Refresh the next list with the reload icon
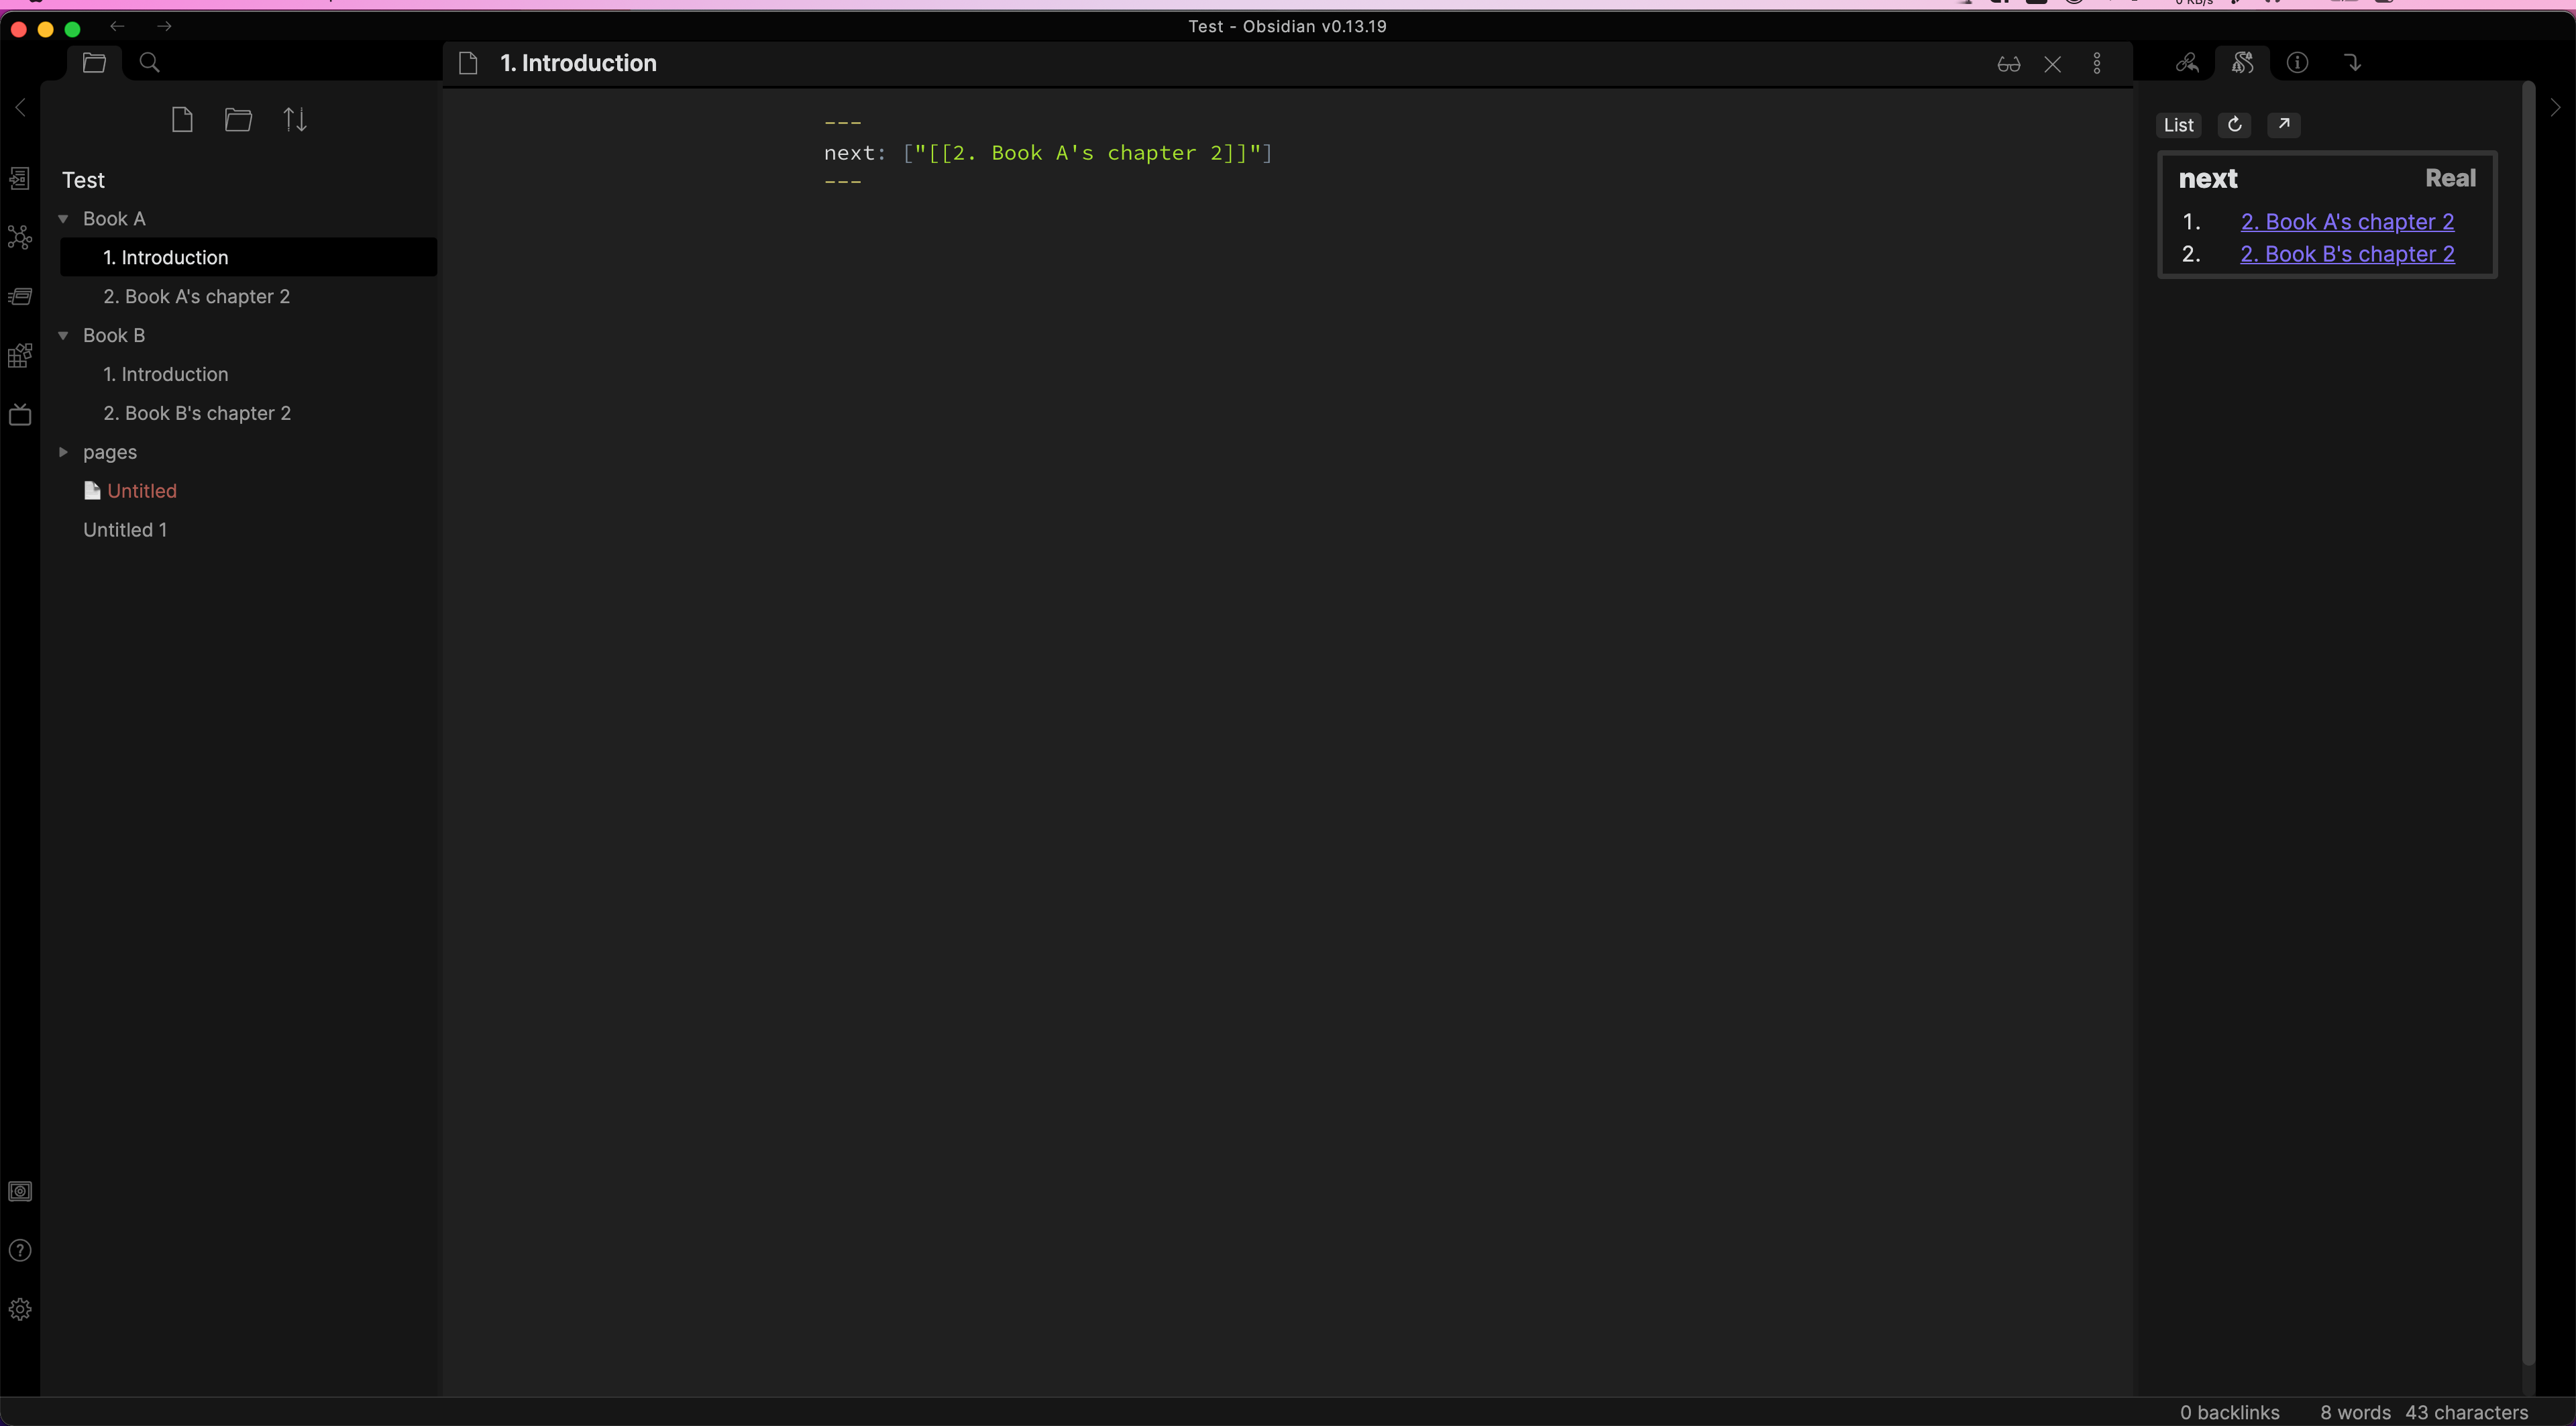Screen dimensions: 2576x1426 2234,124
